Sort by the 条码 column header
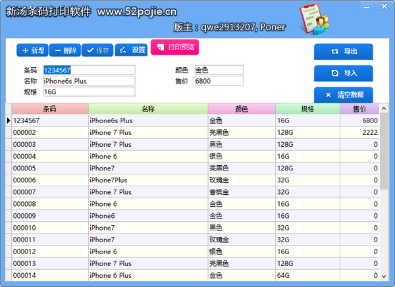The height and width of the screenshot is (287, 395). (49, 109)
